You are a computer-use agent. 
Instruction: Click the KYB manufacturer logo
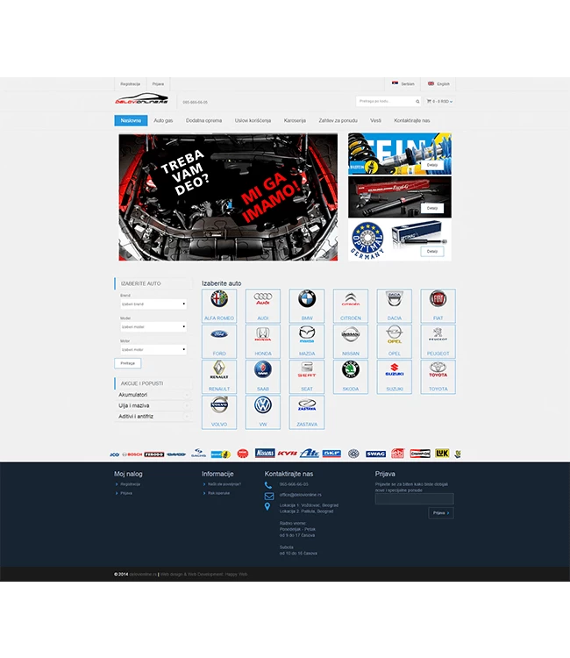(287, 454)
